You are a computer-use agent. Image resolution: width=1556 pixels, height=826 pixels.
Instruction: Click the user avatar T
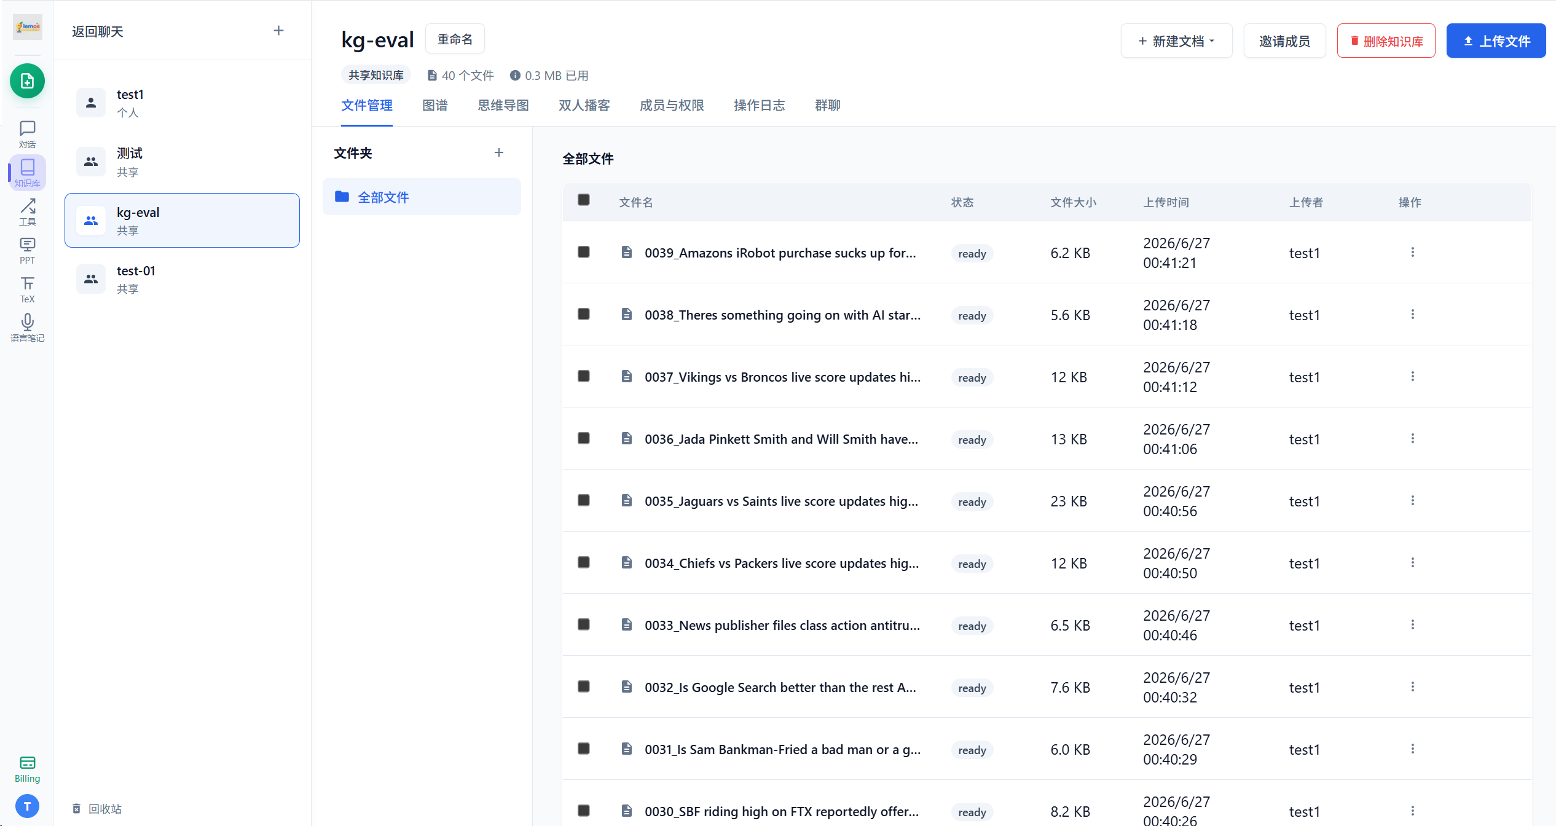[x=27, y=806]
